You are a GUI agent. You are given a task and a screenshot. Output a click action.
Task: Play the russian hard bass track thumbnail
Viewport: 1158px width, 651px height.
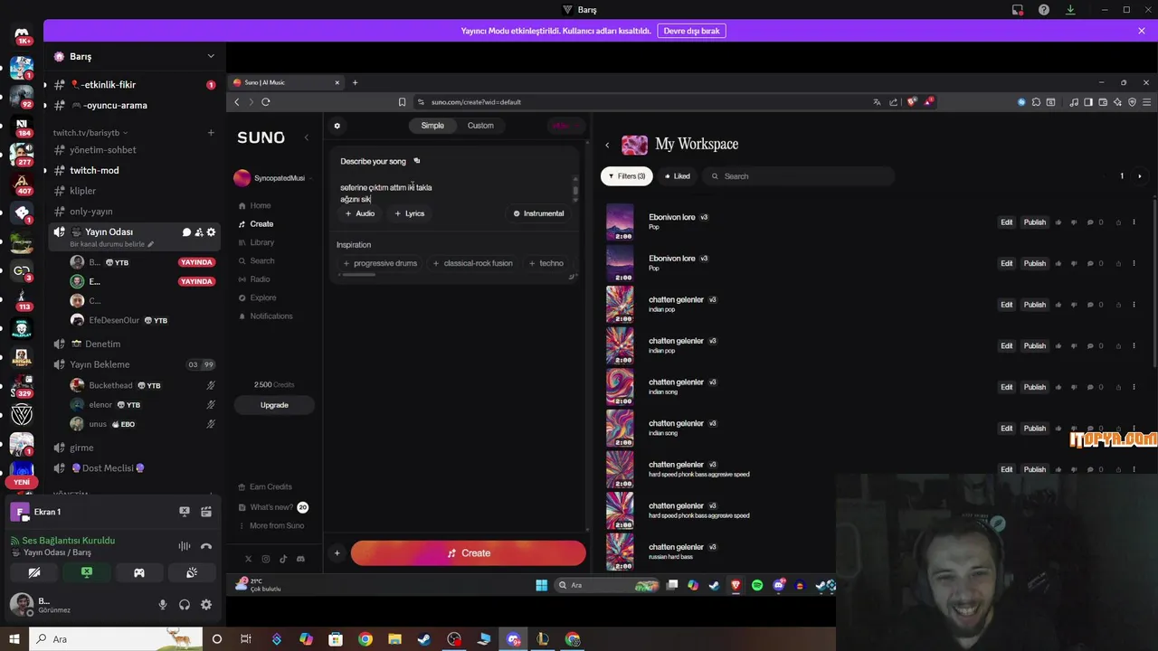[620, 552]
